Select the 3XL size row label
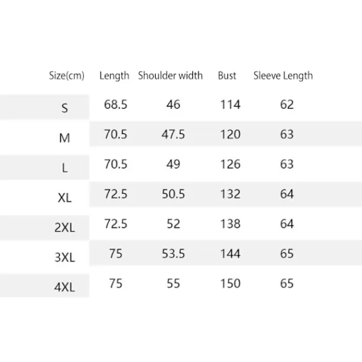The width and height of the screenshot is (362, 362). 65,258
